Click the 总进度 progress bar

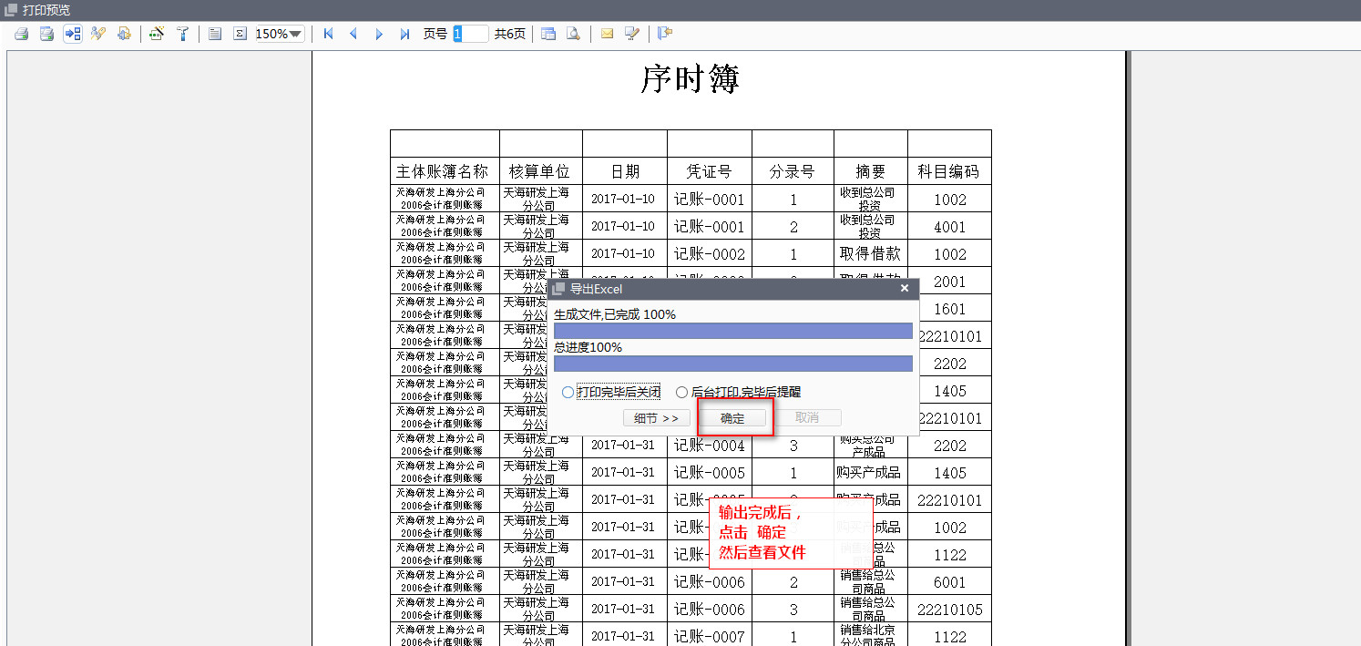coord(732,364)
